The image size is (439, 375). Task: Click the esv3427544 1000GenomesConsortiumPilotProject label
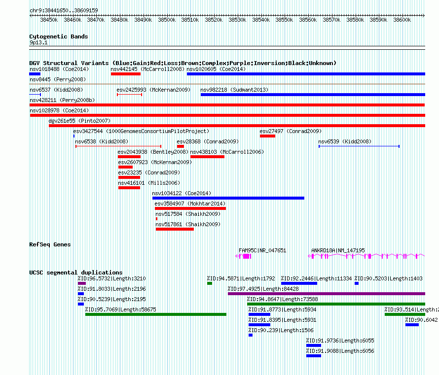coord(141,131)
